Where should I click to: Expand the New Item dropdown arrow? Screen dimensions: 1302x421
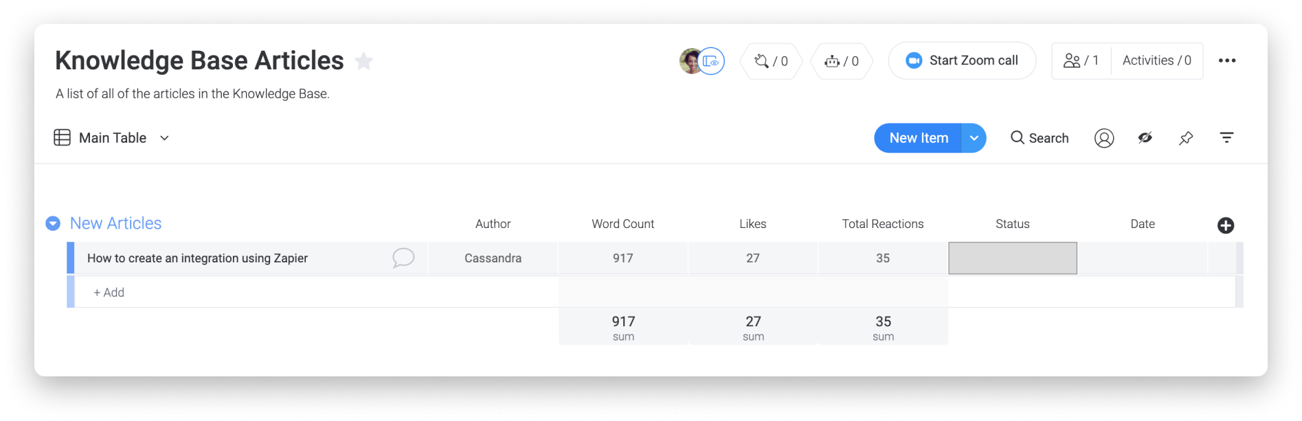[974, 138]
